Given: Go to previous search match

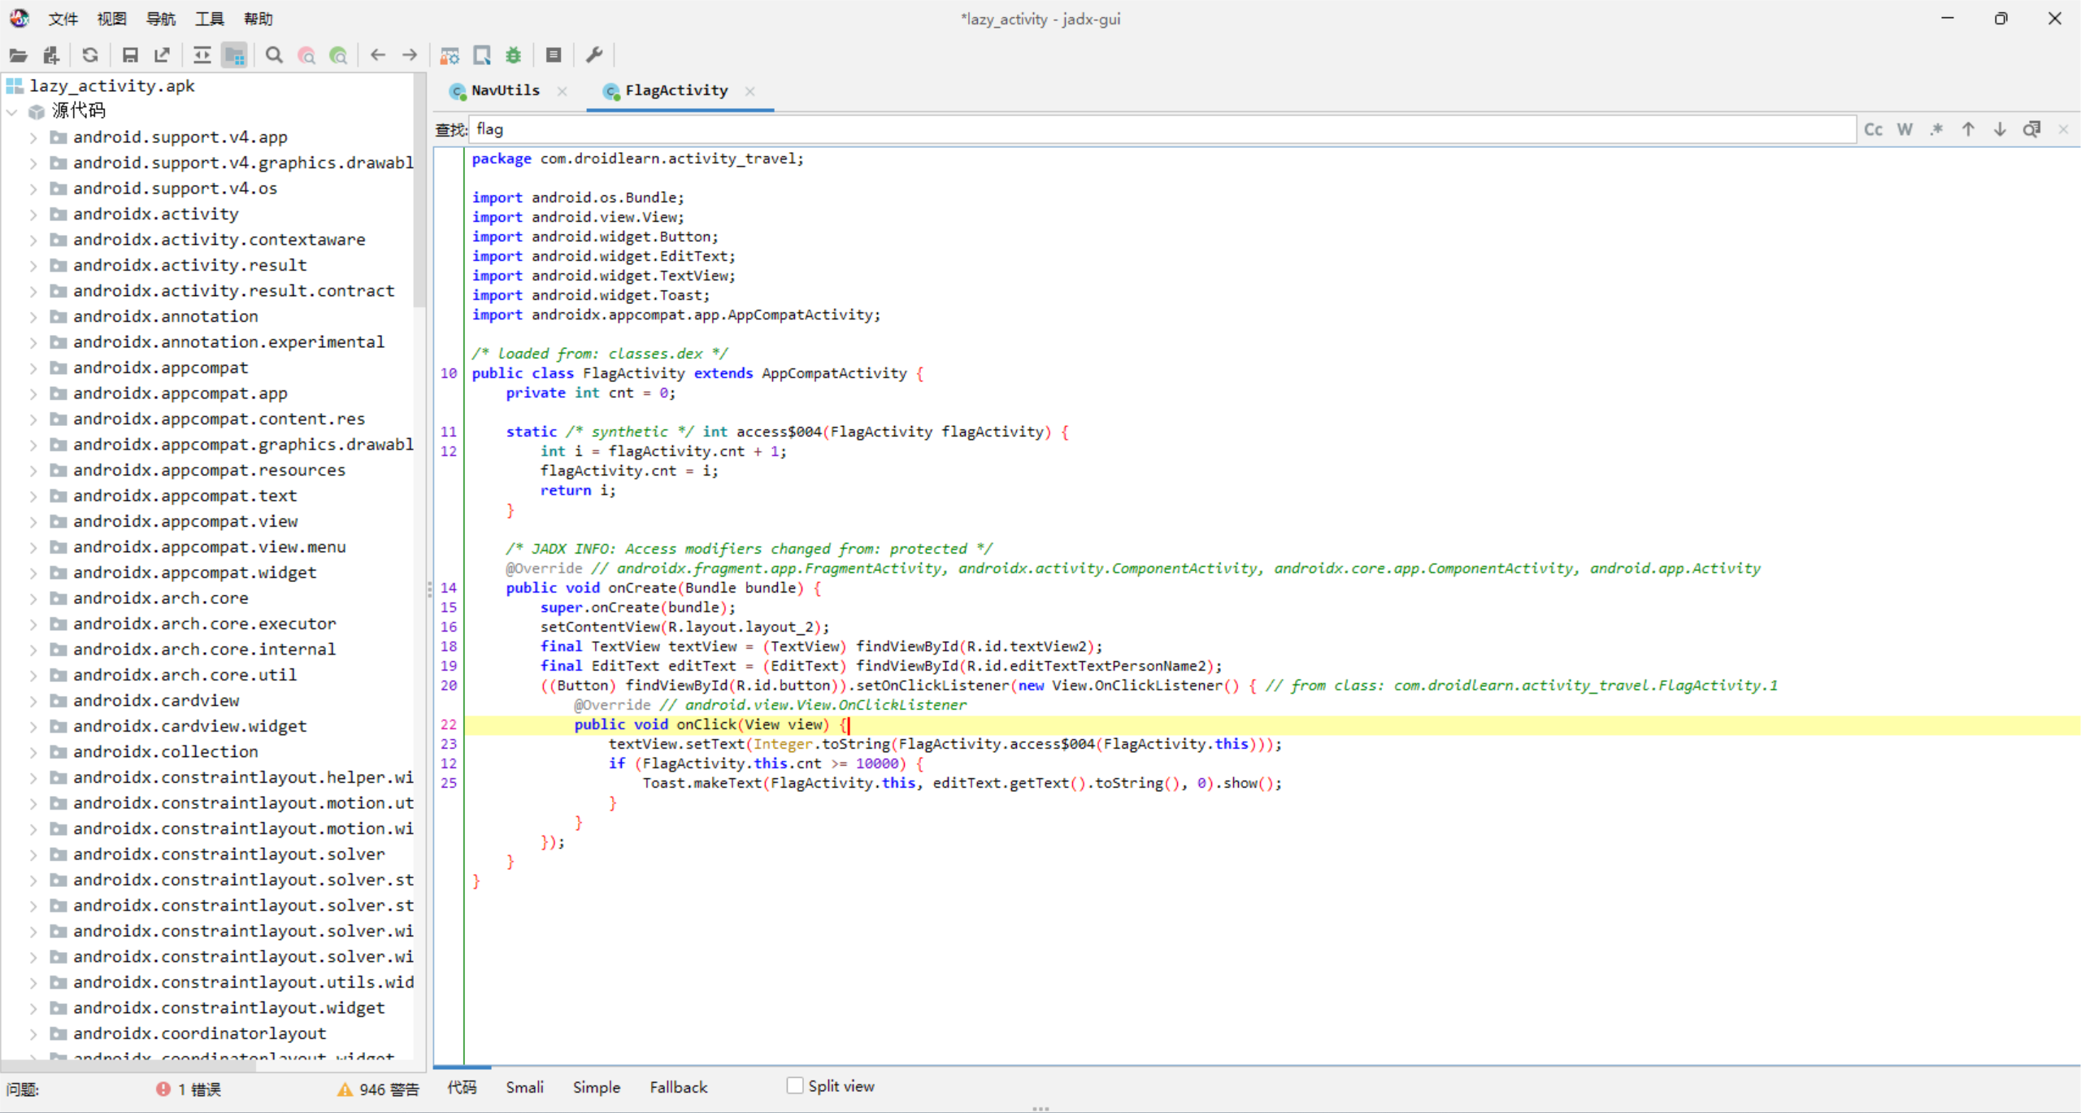Looking at the screenshot, I should pyautogui.click(x=1968, y=129).
